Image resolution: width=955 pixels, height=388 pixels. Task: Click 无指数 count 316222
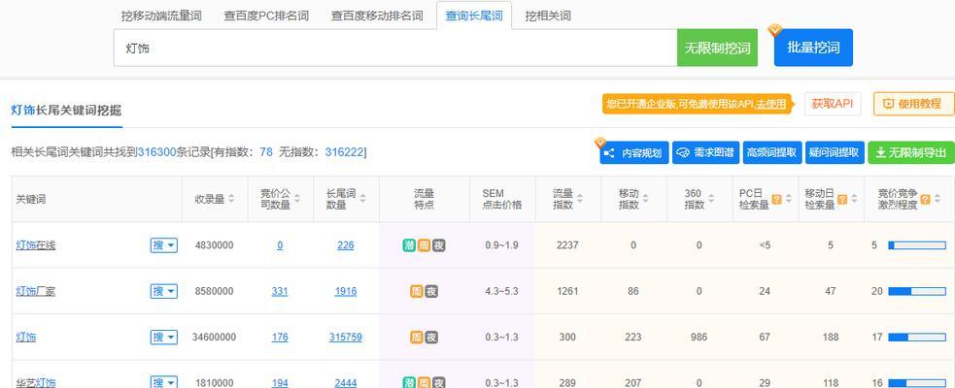[x=344, y=152]
